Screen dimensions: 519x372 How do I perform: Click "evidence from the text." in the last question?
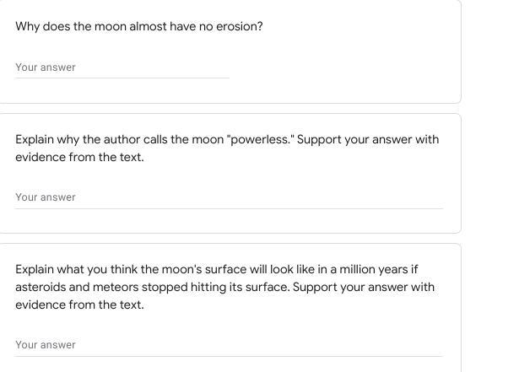click(x=79, y=305)
